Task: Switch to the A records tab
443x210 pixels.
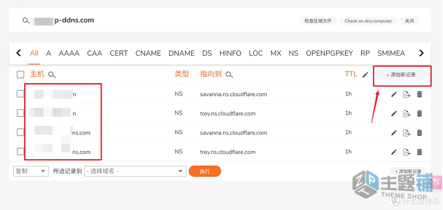Action: click(48, 53)
